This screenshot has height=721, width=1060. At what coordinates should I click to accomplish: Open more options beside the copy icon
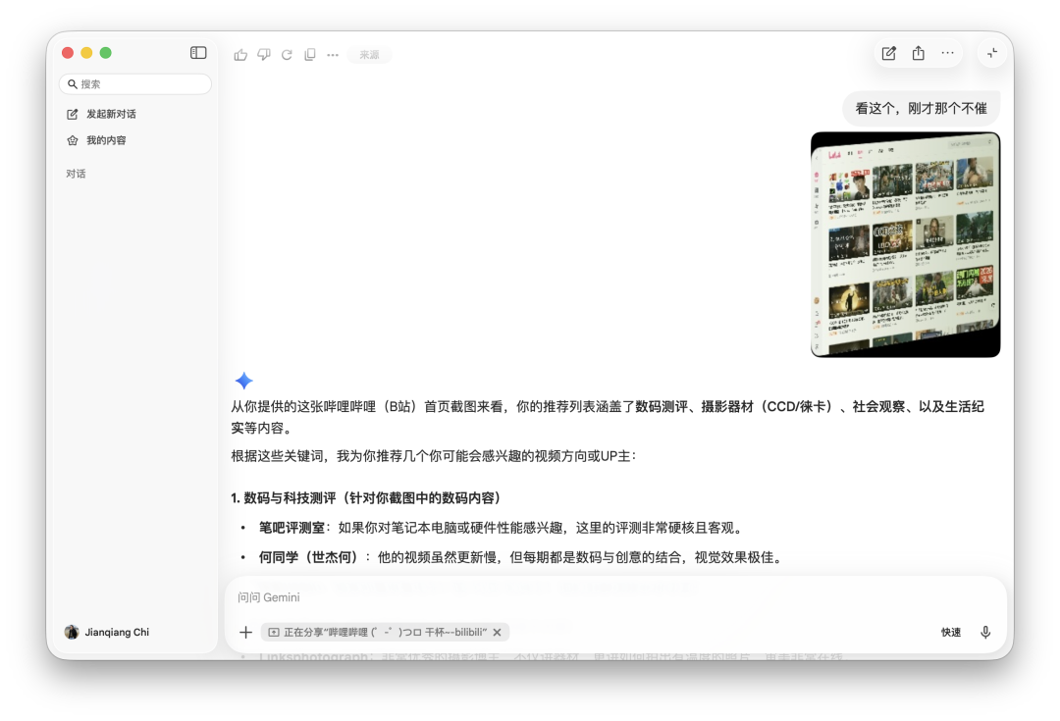[333, 55]
